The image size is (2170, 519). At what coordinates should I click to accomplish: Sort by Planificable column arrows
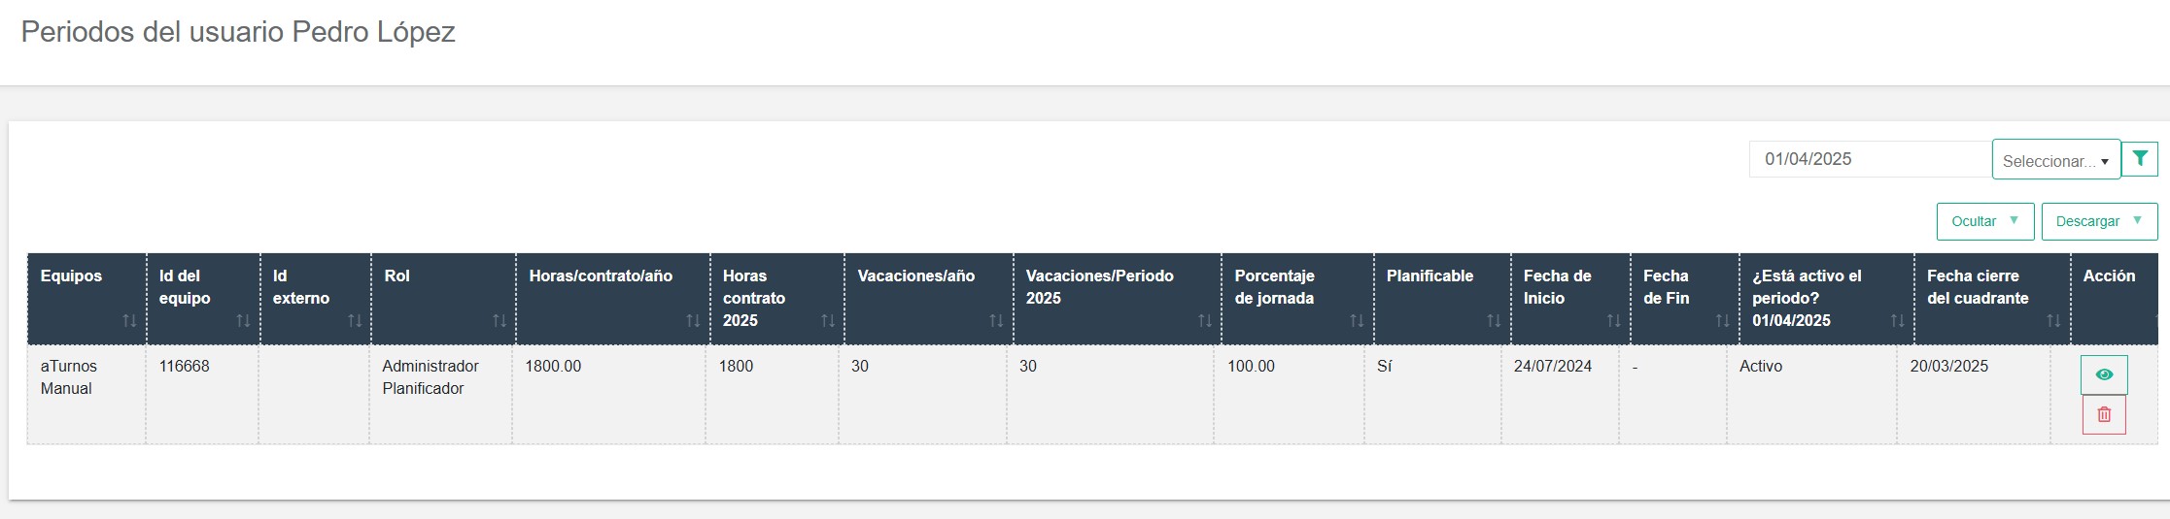pos(1494,321)
